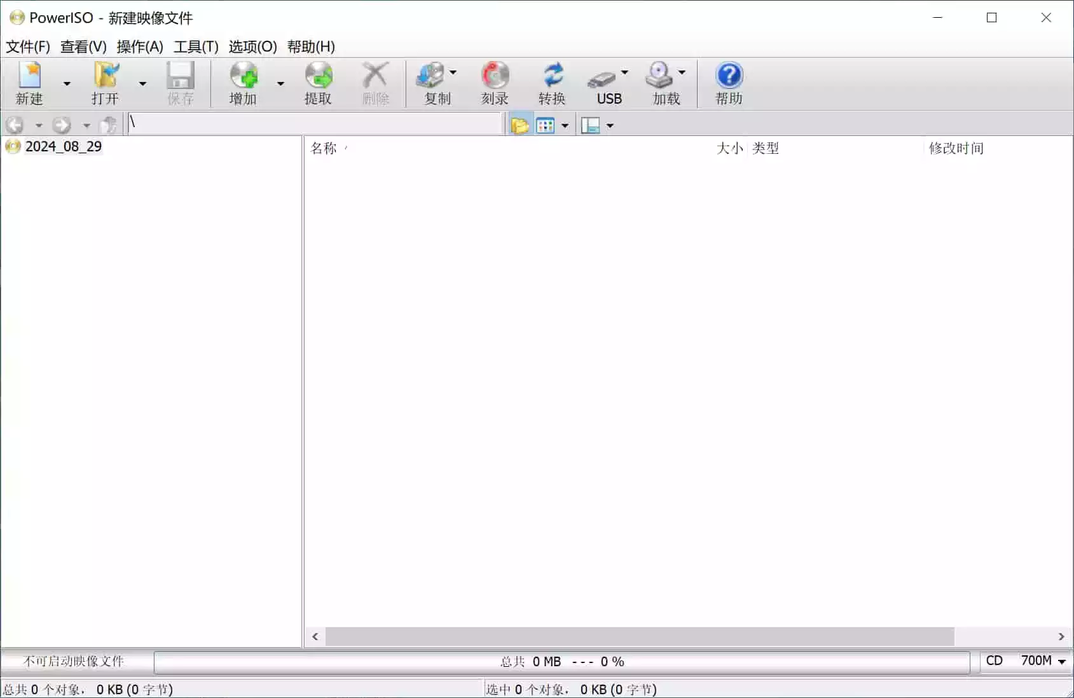Open the 增加 dropdown arrow
This screenshot has width=1074, height=698.
[280, 83]
